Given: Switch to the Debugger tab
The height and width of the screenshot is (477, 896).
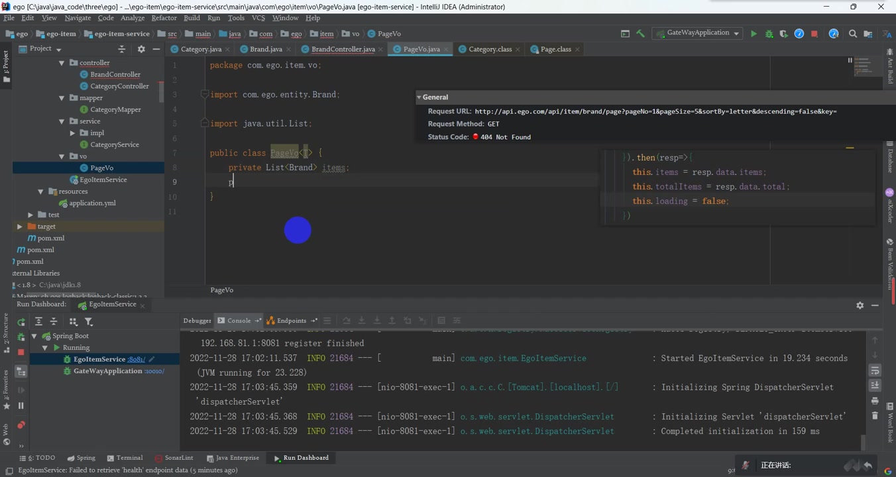Looking at the screenshot, I should coord(197,321).
